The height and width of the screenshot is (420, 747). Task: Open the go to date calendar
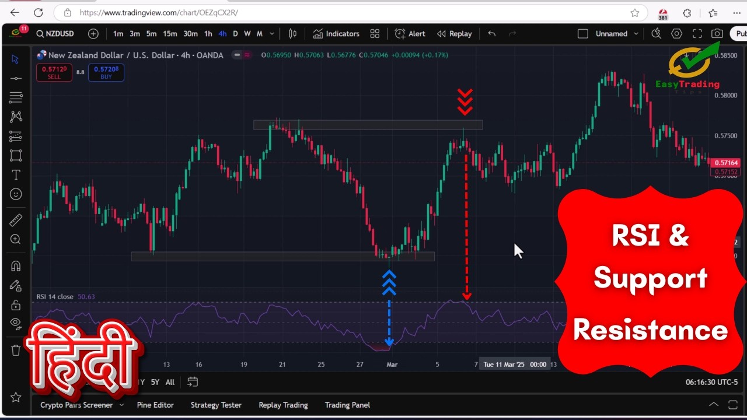[193, 382]
